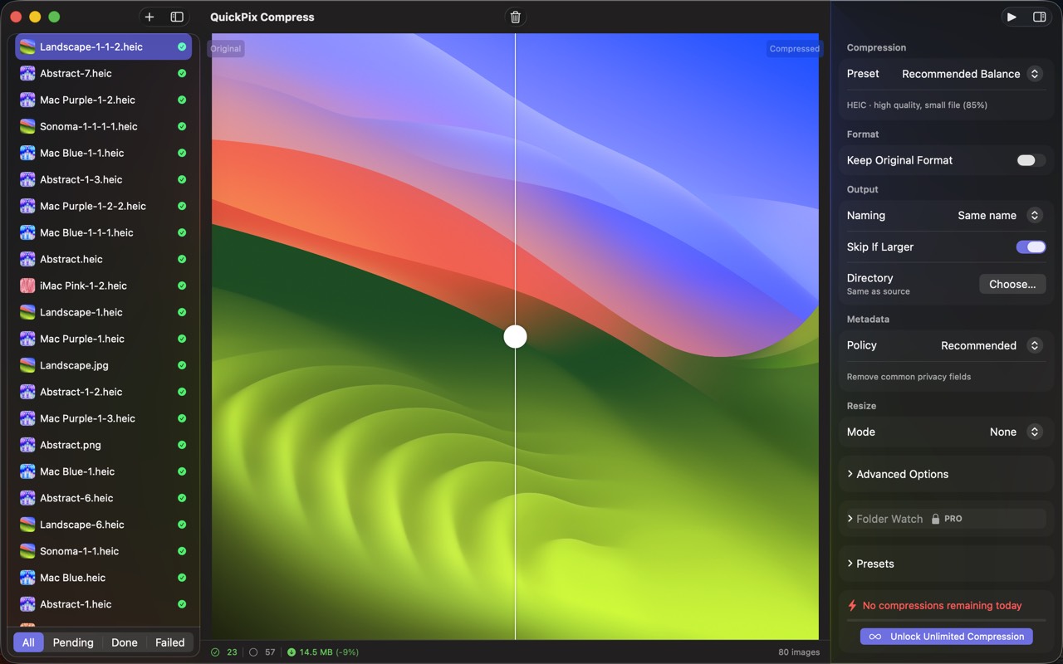Viewport: 1063px width, 664px height.
Task: Toggle the right settings panel icon
Action: pyautogui.click(x=1039, y=17)
